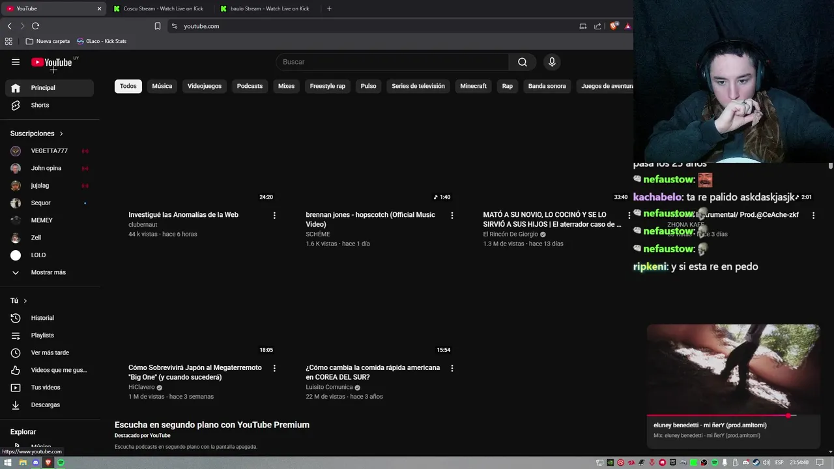
Task: Open site settings icon beside youtube.com
Action: click(x=174, y=26)
